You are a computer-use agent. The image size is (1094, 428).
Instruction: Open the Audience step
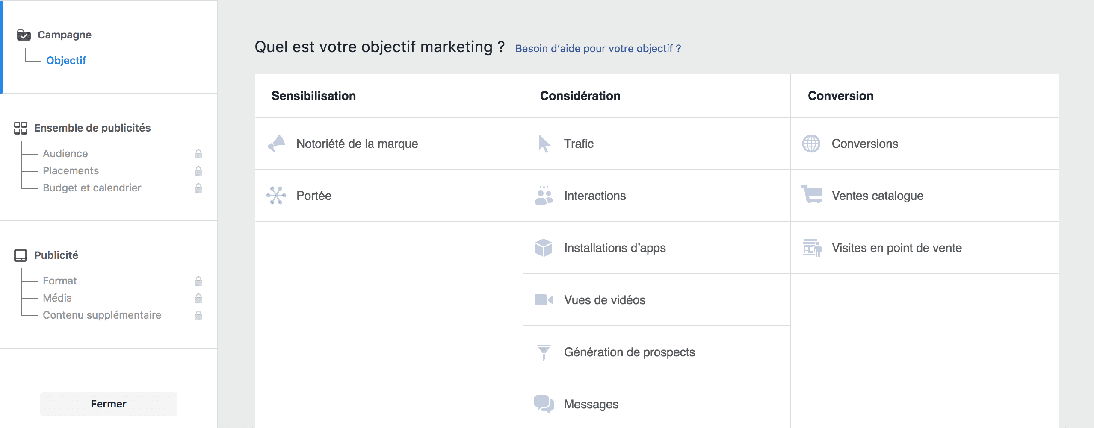(x=65, y=154)
